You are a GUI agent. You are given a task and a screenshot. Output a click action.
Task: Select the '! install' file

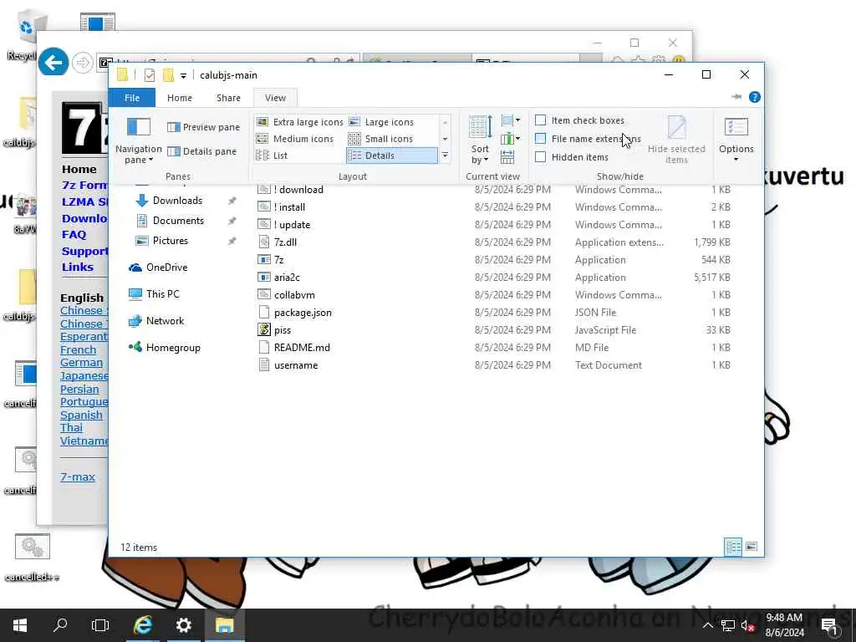[289, 207]
